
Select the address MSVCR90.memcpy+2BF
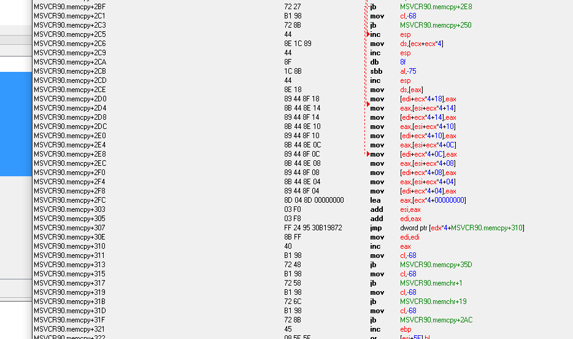(69, 7)
